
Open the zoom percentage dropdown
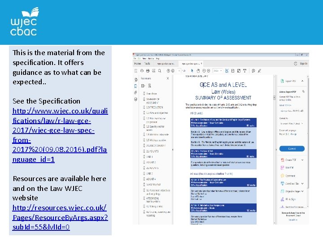[x=218, y=71]
